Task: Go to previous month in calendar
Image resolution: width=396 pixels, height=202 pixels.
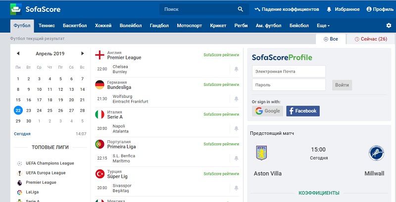Action: [x=18, y=53]
